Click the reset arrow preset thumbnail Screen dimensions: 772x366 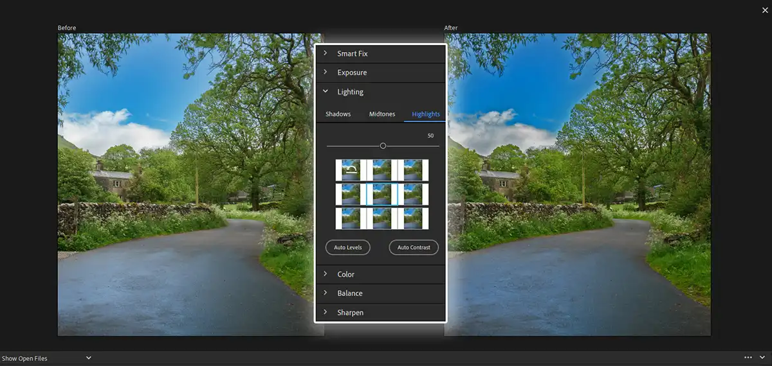pos(351,170)
